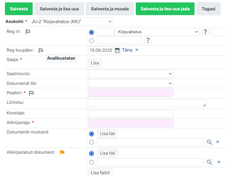Click Lisa fail for Allkirjastatud dokument
Screen dimensions: 226x176
(x=107, y=153)
